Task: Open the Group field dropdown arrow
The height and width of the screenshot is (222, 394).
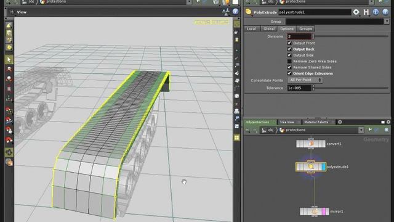Action: (x=387, y=22)
